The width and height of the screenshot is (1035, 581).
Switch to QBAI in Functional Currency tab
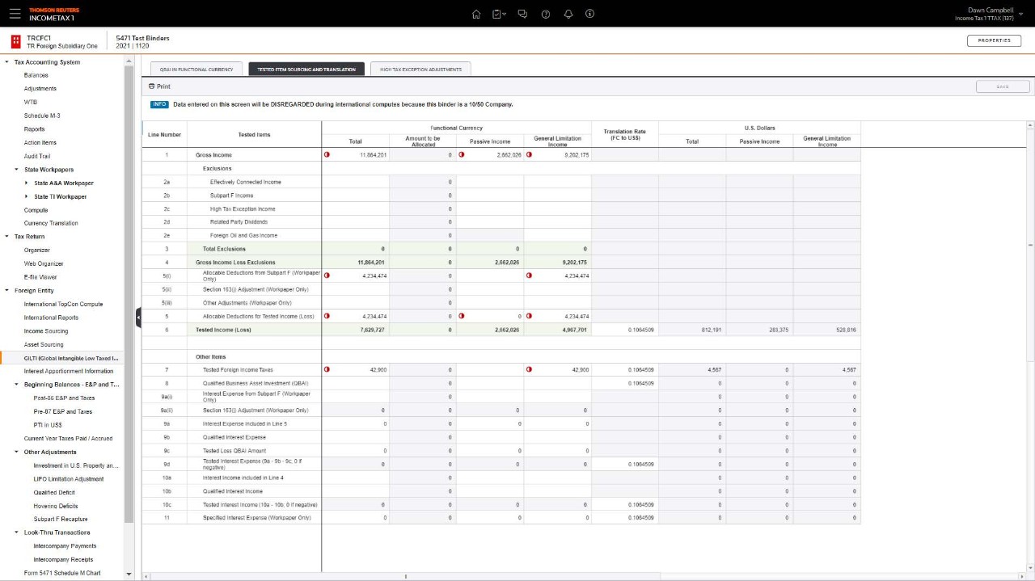pos(196,69)
